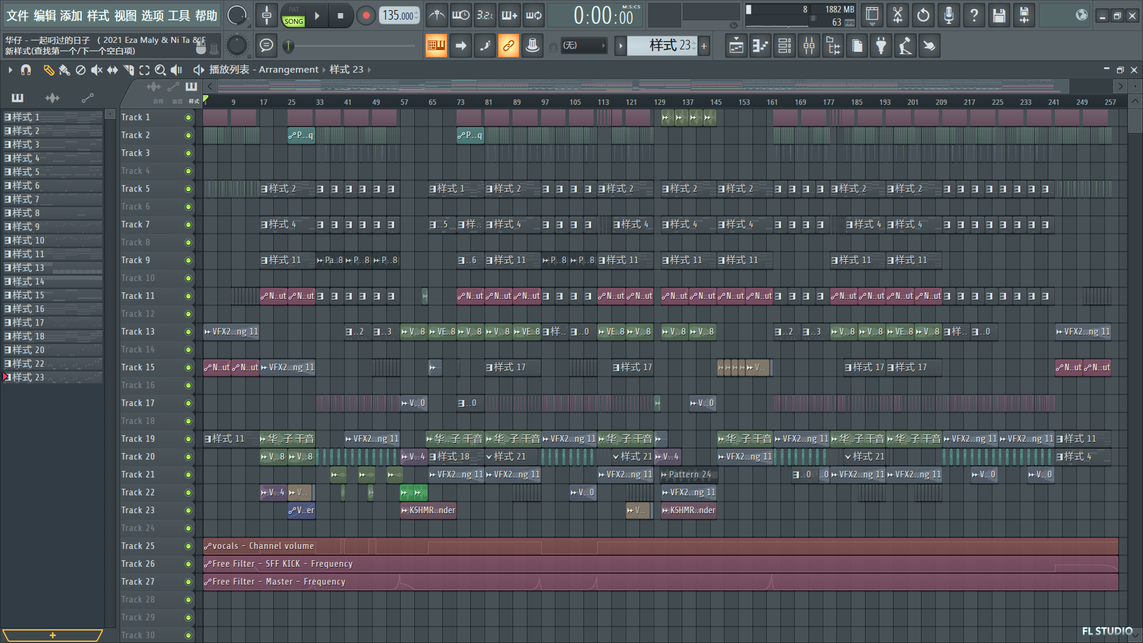Toggle the playlist snap magnet
Image resolution: width=1143 pixels, height=643 pixels.
[x=26, y=70]
